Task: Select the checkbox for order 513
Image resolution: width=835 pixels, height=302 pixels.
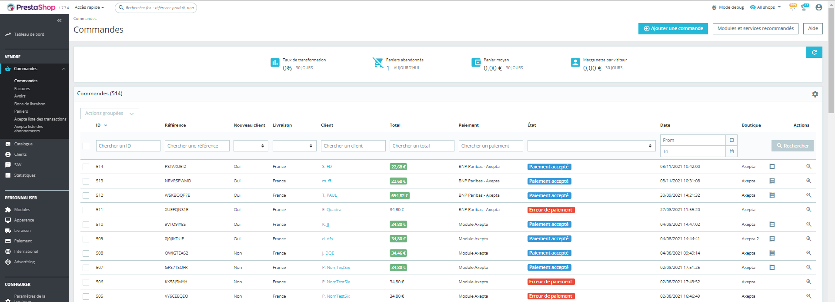Action: (x=86, y=181)
